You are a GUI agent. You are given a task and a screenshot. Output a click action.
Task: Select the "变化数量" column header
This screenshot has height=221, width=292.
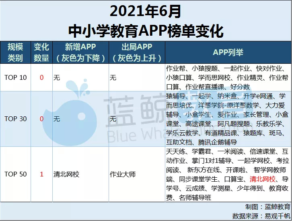click(41, 53)
